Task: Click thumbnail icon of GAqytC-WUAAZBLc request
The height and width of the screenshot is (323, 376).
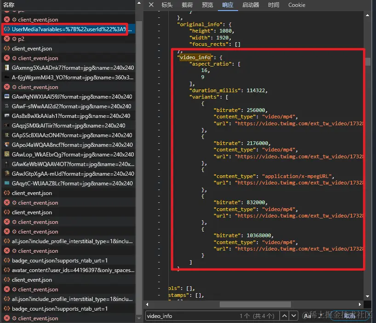Action: (x=7, y=183)
